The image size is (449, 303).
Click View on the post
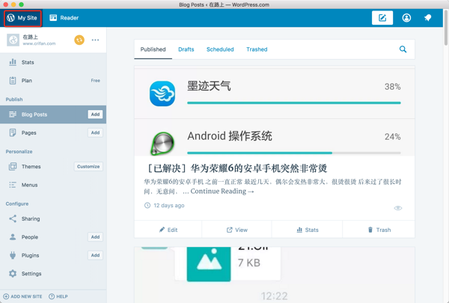(236, 230)
